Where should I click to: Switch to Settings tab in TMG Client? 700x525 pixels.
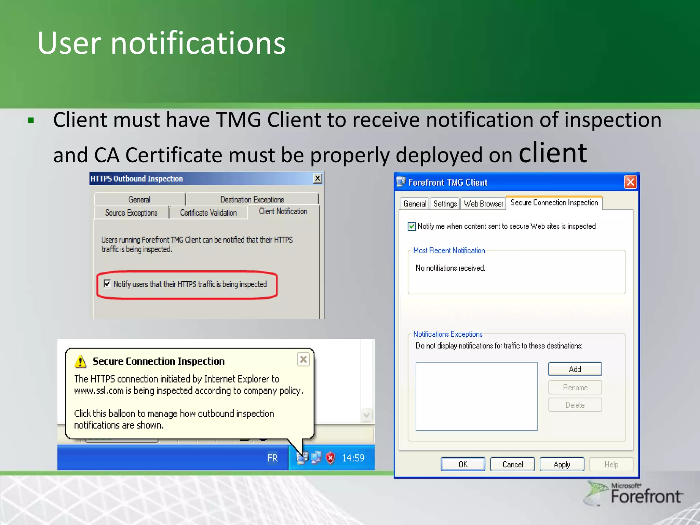click(445, 204)
